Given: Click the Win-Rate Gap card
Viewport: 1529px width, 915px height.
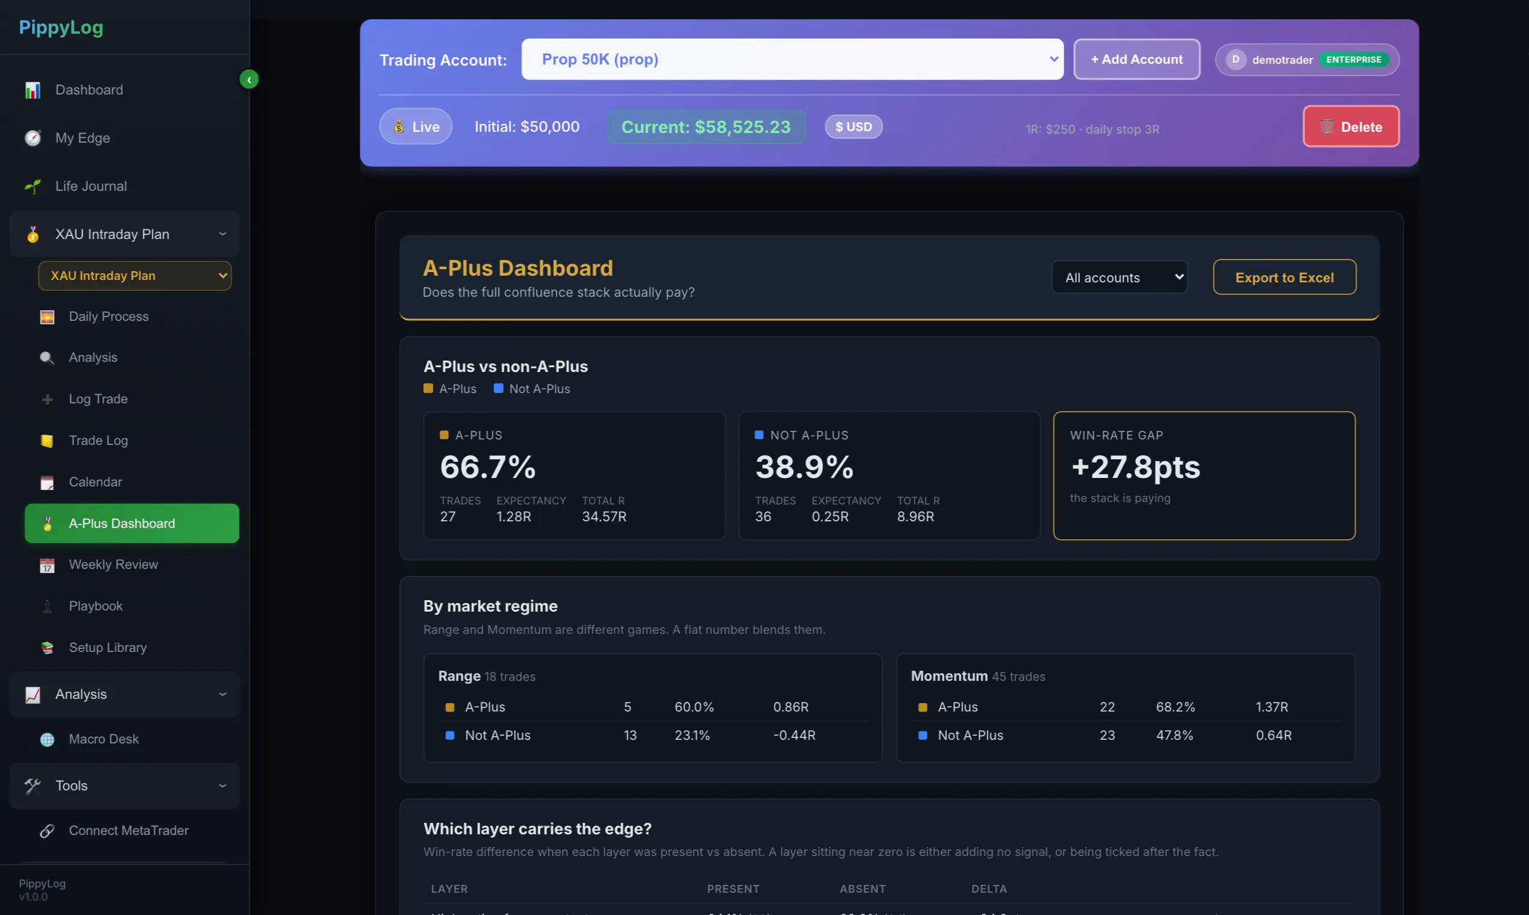Looking at the screenshot, I should 1204,476.
